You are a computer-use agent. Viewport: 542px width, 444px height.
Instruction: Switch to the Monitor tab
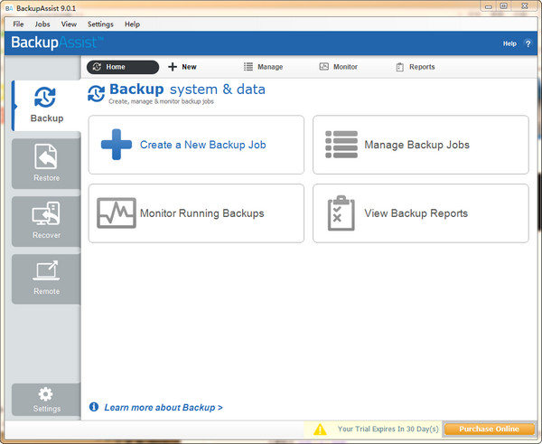tap(338, 67)
